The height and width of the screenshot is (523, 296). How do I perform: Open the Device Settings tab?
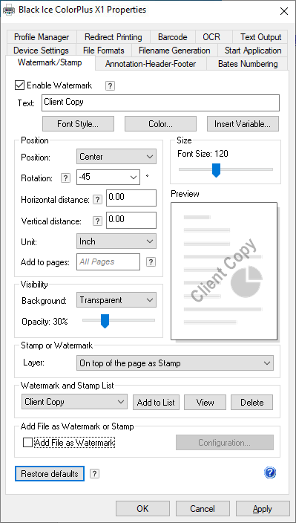click(x=42, y=51)
